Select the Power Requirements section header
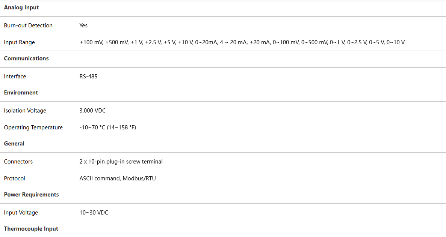 tap(32, 195)
